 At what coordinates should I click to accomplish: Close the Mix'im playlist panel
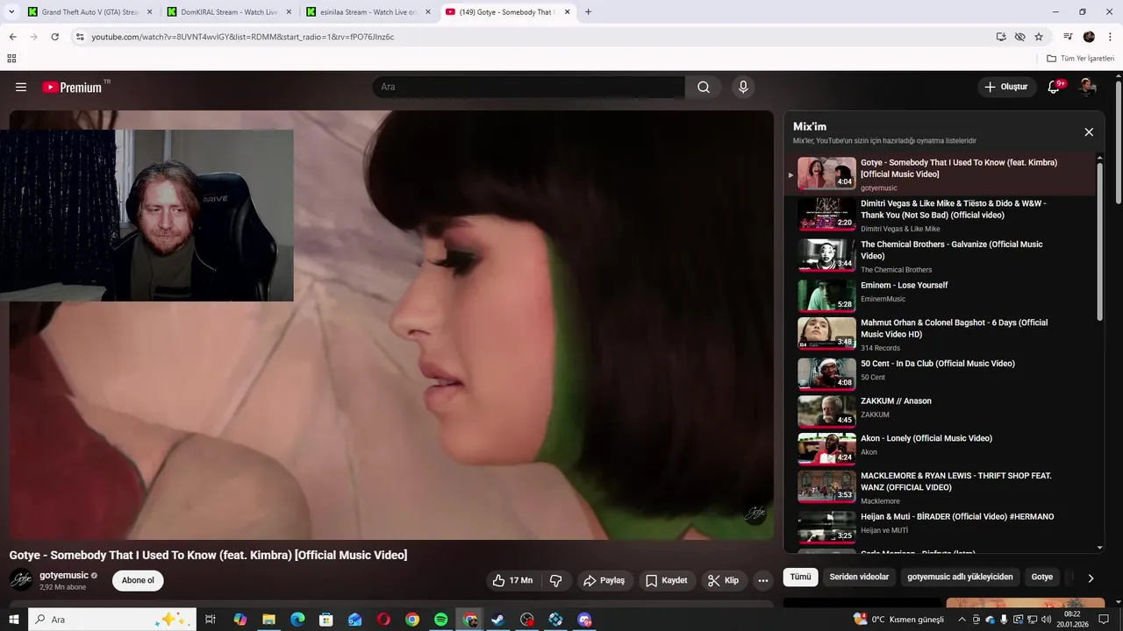1089,132
